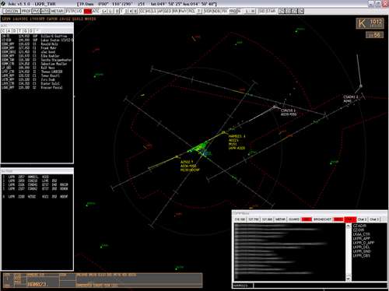The image size is (389, 291).
Task: Open the PROF toolbar option
Action: pyautogui.click(x=26, y=11)
